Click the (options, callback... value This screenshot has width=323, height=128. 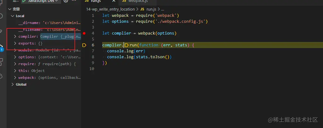click(59, 78)
